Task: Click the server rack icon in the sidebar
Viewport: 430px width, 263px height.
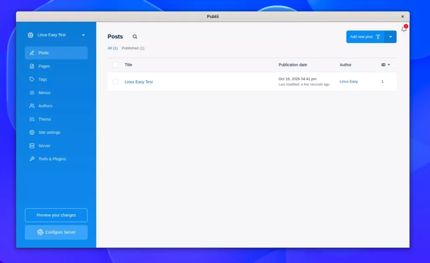Action: tap(32, 146)
